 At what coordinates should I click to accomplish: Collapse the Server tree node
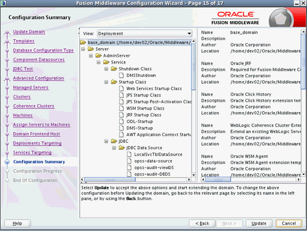coord(83,49)
